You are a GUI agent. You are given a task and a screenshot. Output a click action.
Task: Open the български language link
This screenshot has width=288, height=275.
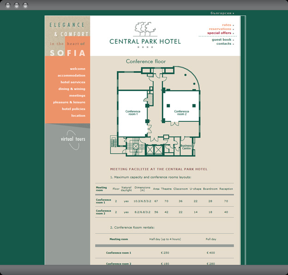pos(221,13)
